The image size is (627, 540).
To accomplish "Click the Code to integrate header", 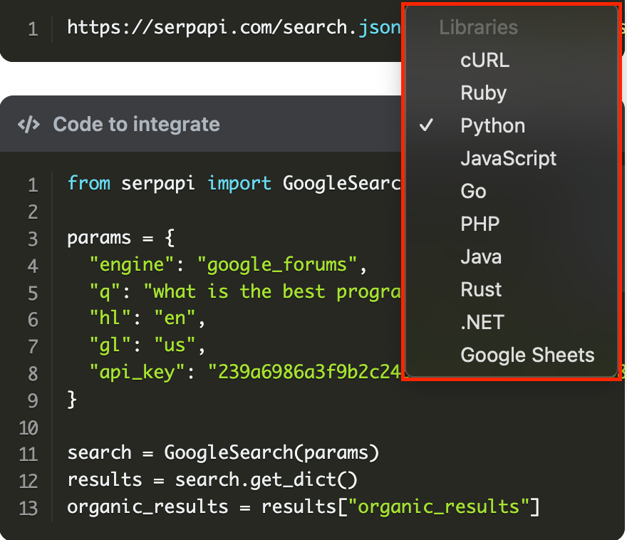I will point(136,125).
